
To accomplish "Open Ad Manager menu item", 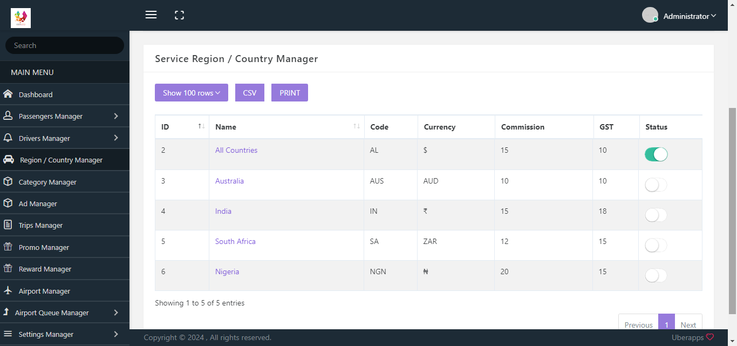I will pyautogui.click(x=65, y=203).
